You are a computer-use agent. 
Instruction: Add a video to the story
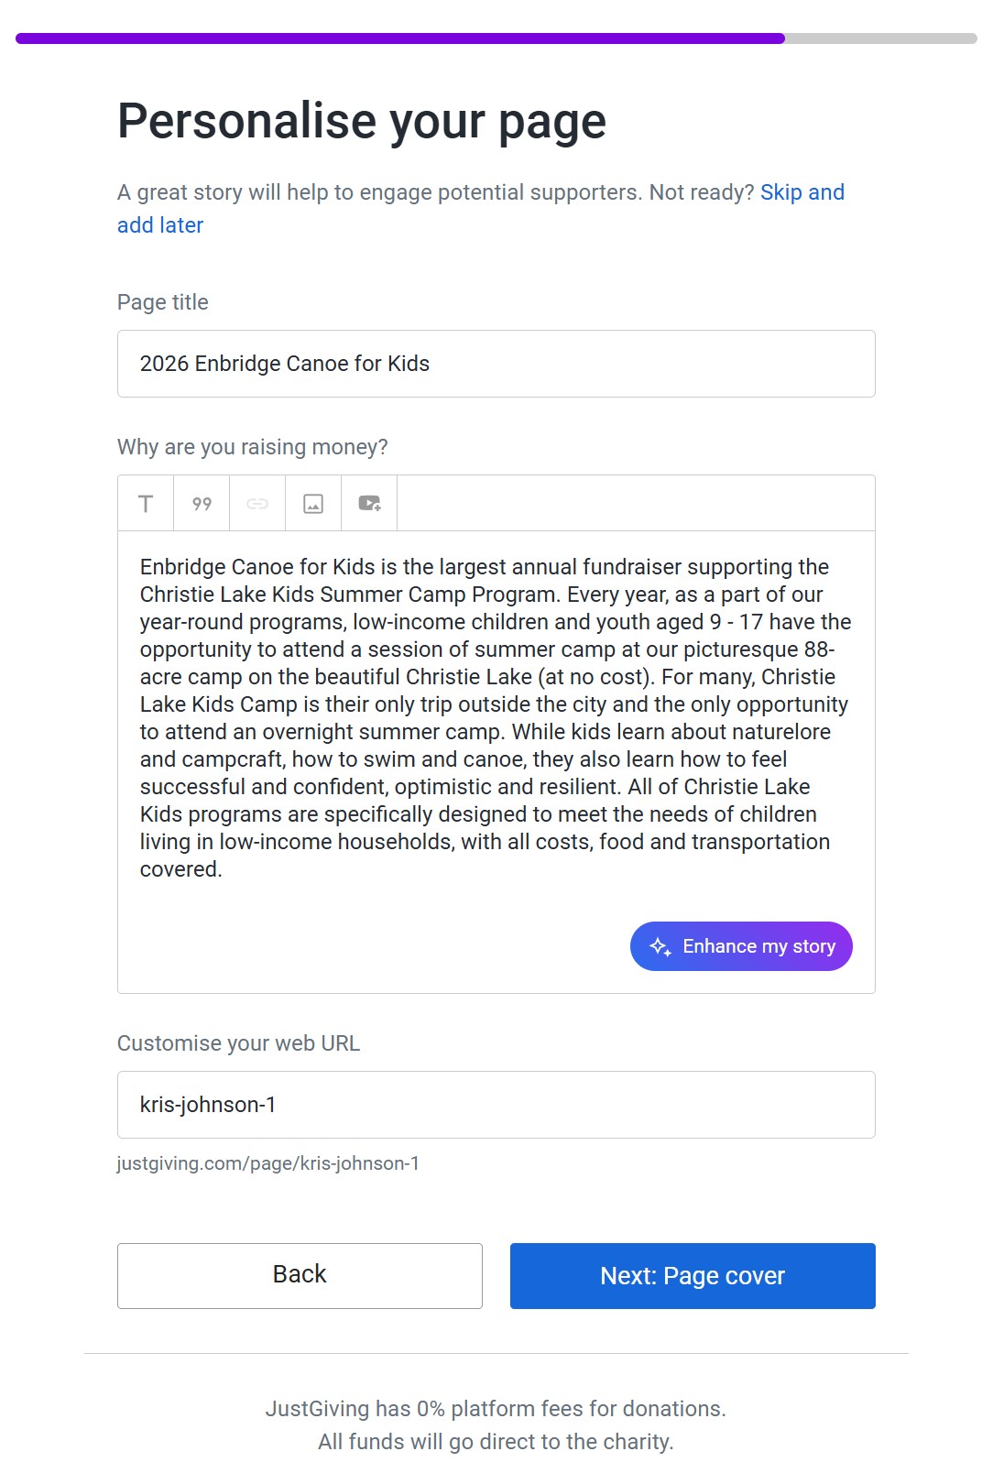tap(369, 504)
